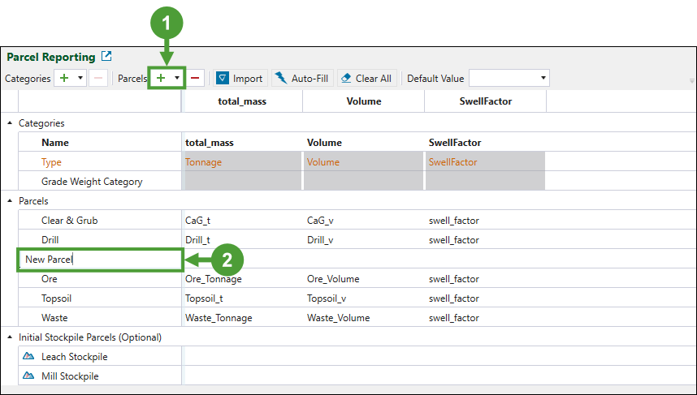Image resolution: width=697 pixels, height=395 pixels.
Task: Click the Leach Stockpile icon
Action: (x=28, y=356)
